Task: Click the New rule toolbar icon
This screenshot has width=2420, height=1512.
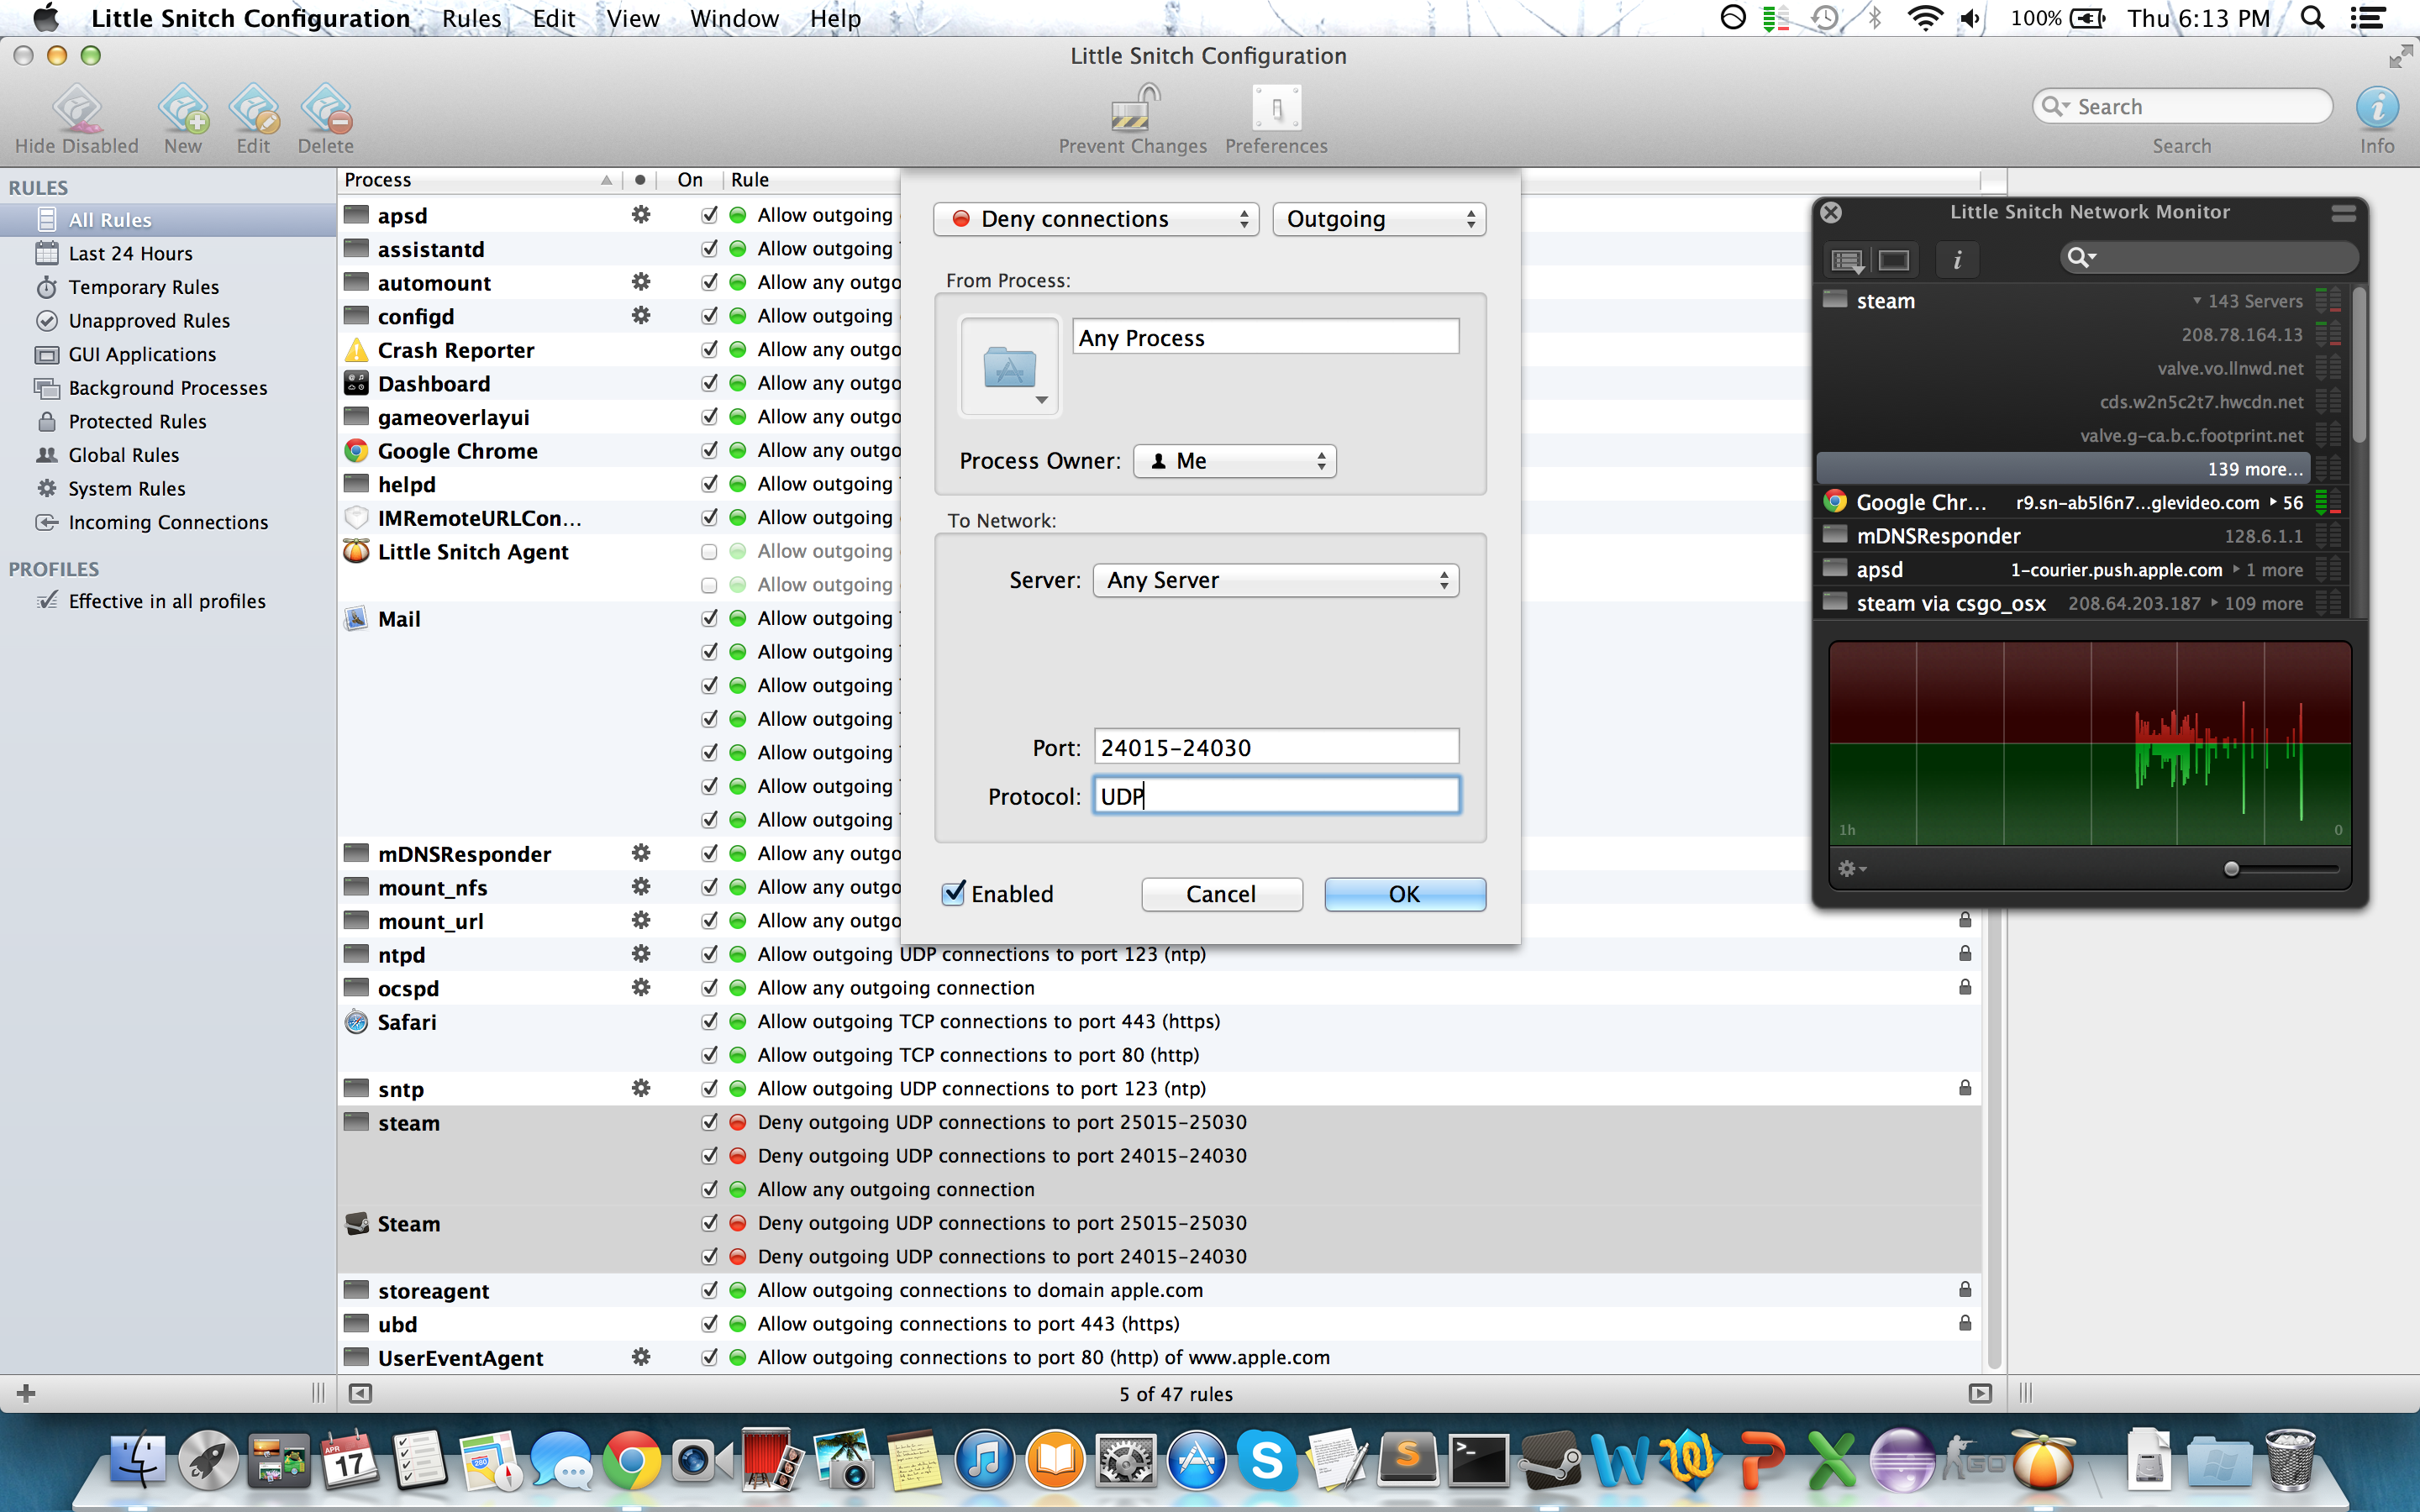Action: [x=183, y=110]
